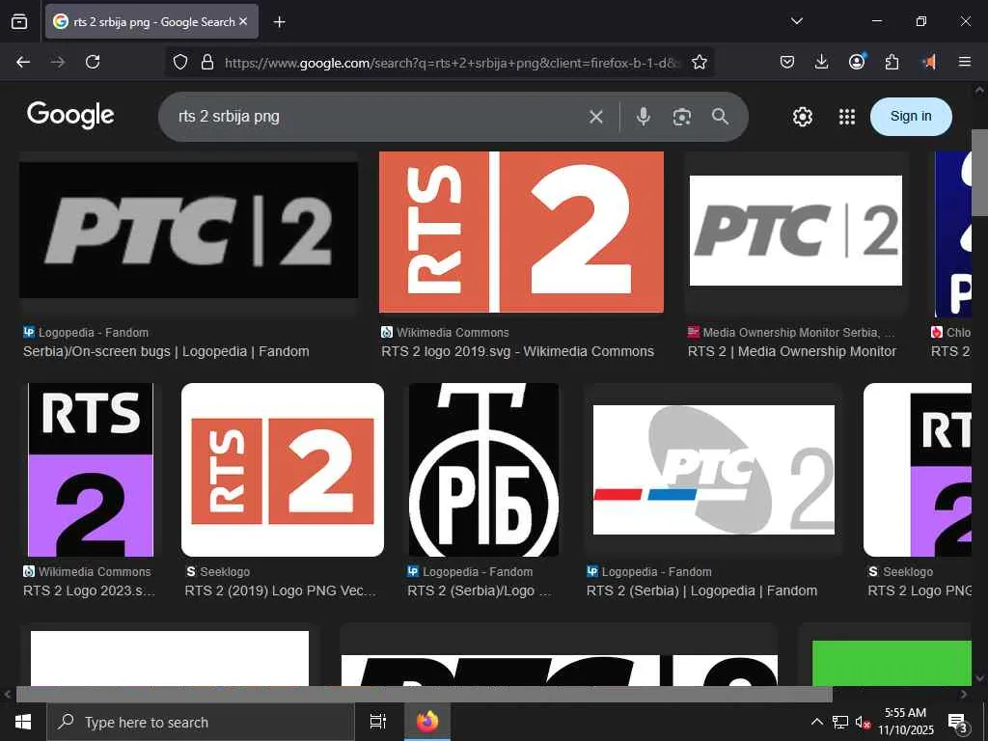Click the vertical page scrollbar thumb
Screen dimensions: 988x741
(980, 172)
